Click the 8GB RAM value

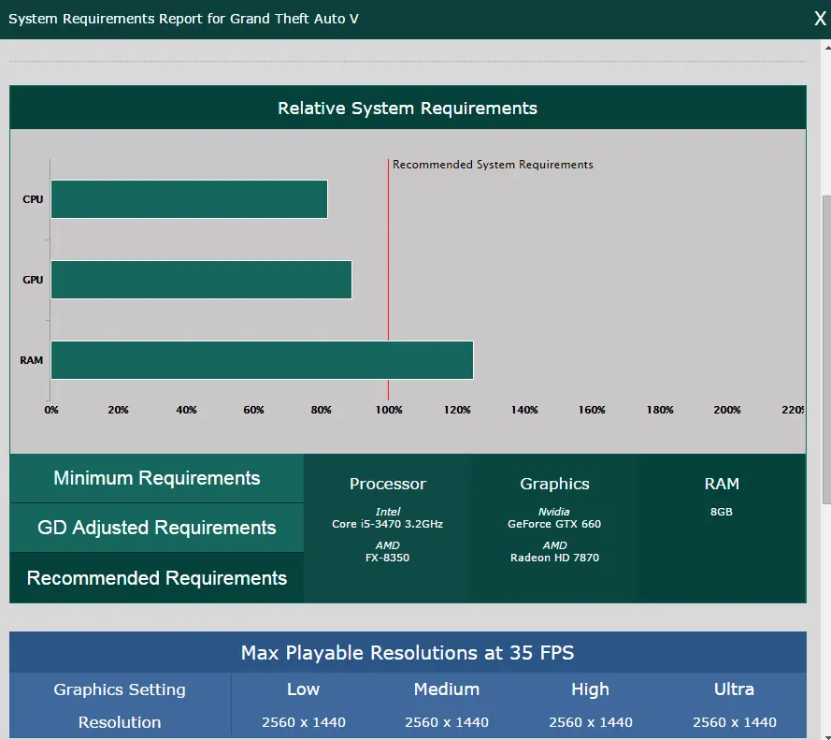(x=722, y=512)
